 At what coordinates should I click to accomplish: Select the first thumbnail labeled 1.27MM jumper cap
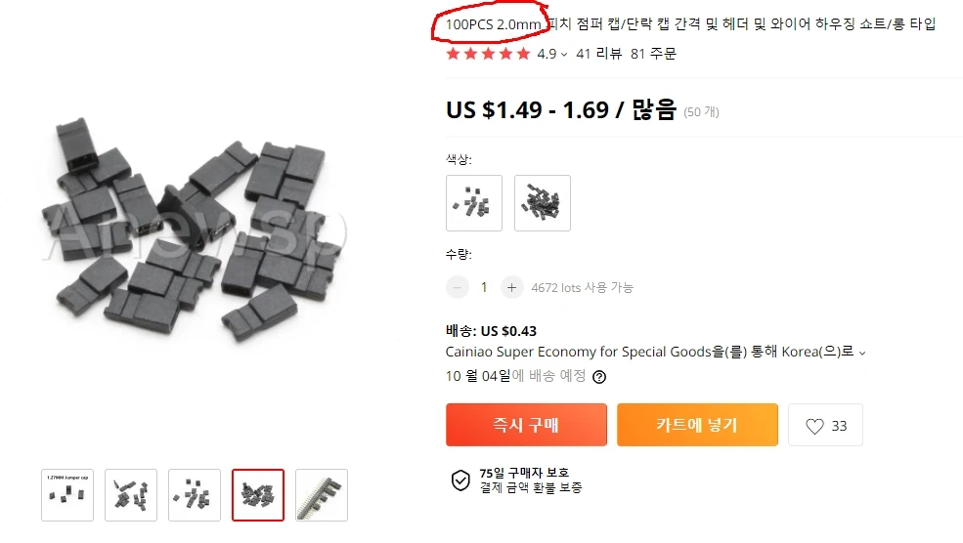pos(67,495)
